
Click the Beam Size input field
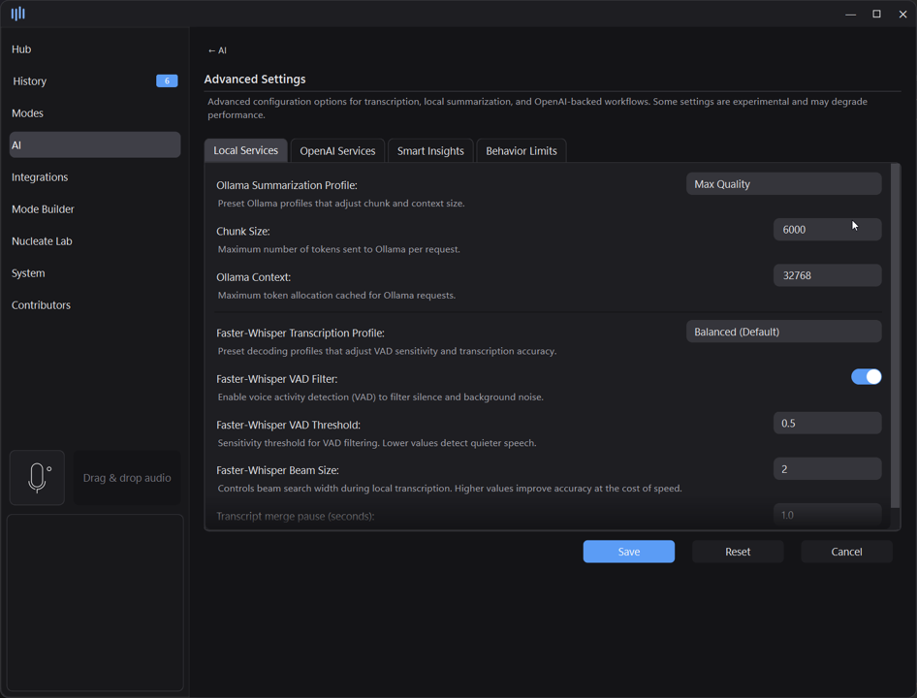827,468
